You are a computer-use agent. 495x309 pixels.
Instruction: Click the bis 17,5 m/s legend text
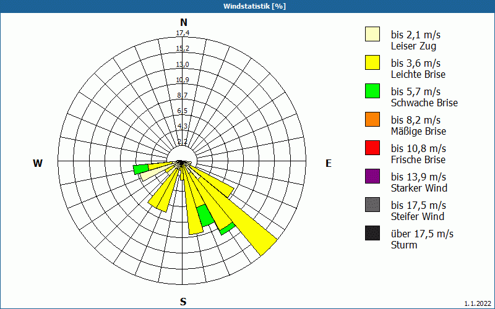pyautogui.click(x=418, y=205)
